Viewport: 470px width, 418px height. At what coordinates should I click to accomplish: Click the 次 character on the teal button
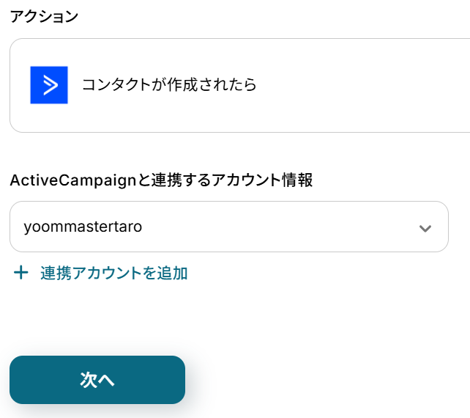89,380
